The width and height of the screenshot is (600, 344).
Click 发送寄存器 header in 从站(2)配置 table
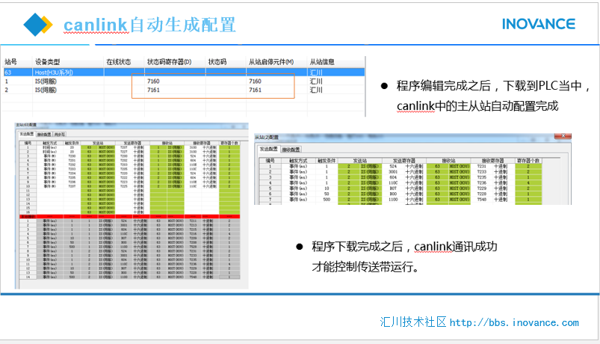404,161
